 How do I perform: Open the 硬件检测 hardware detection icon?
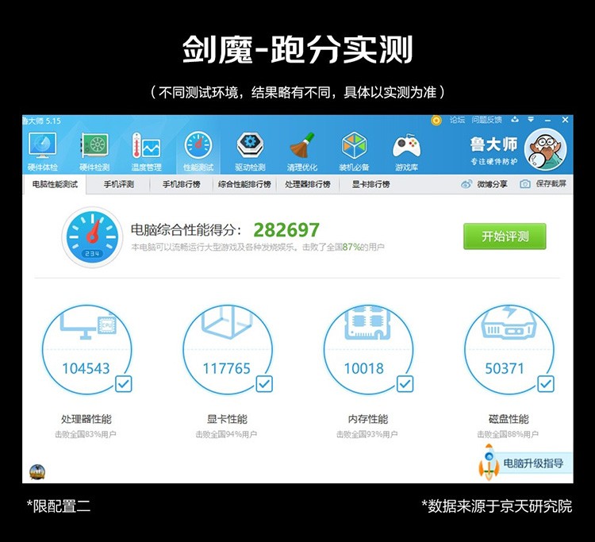coord(94,152)
